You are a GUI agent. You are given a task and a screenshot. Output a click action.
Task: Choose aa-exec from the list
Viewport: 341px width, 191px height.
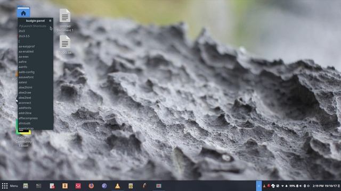coord(23,57)
